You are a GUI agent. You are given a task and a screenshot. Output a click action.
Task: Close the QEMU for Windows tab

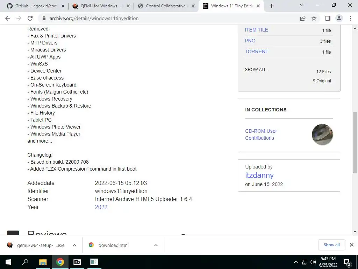tap(128, 6)
